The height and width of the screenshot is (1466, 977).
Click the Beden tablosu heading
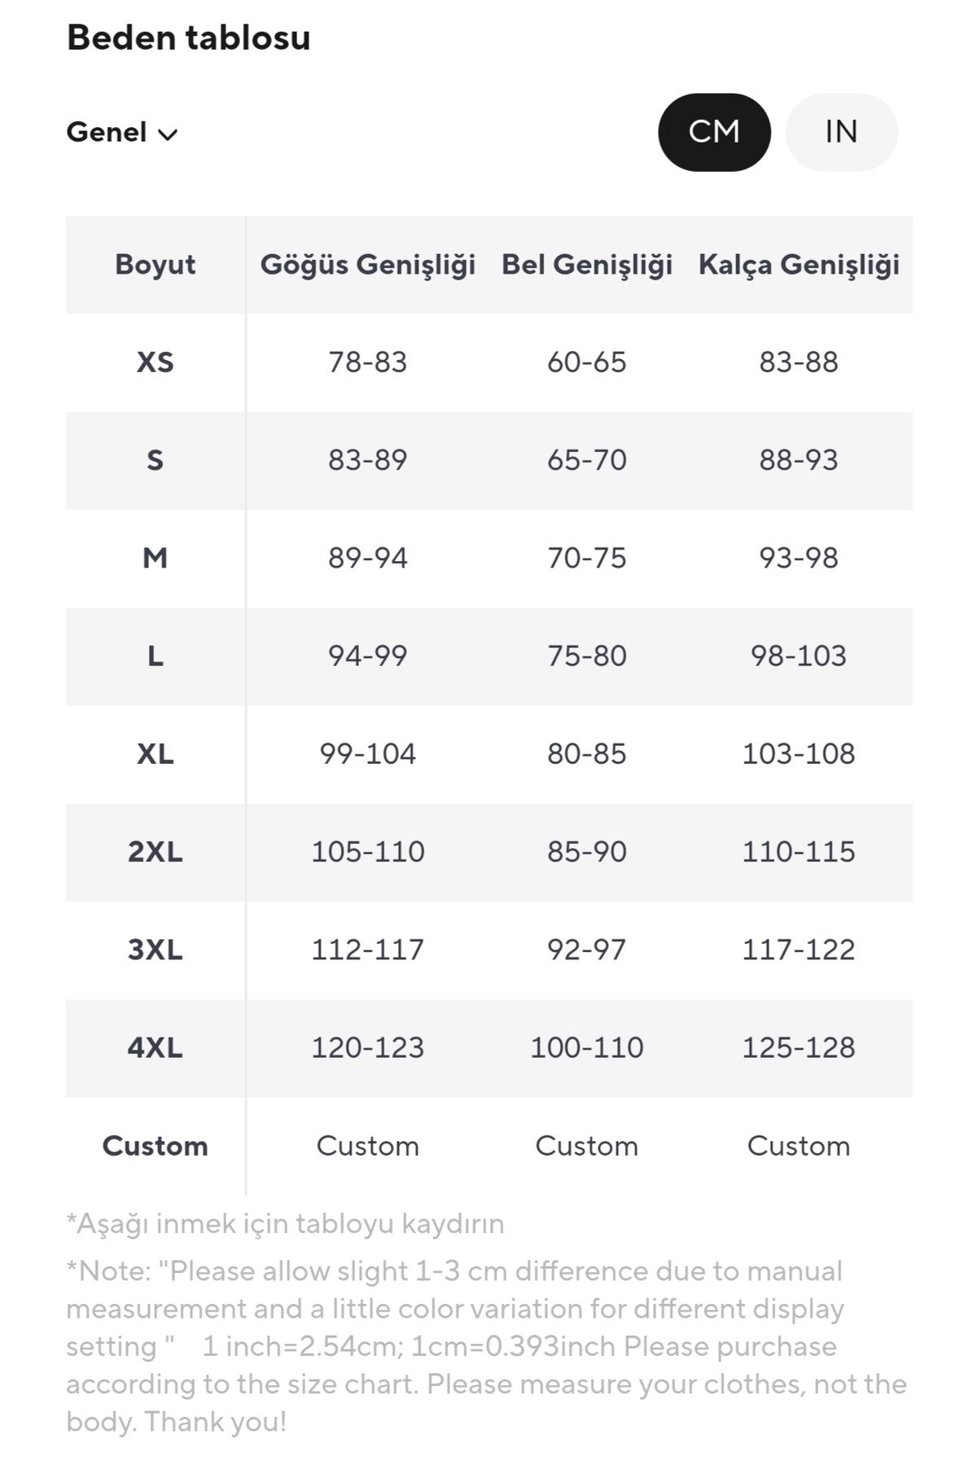click(x=188, y=37)
